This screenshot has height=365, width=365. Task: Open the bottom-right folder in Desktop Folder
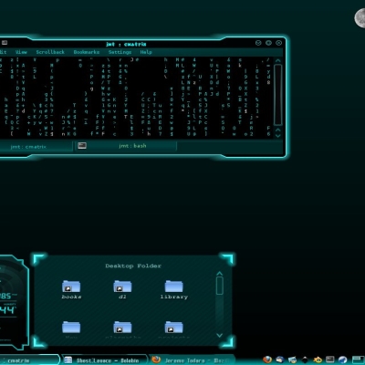(174, 330)
